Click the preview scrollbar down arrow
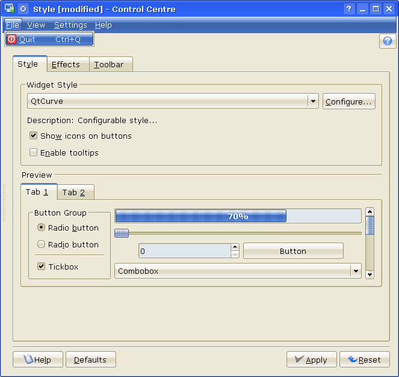The image size is (399, 377). coord(370,274)
